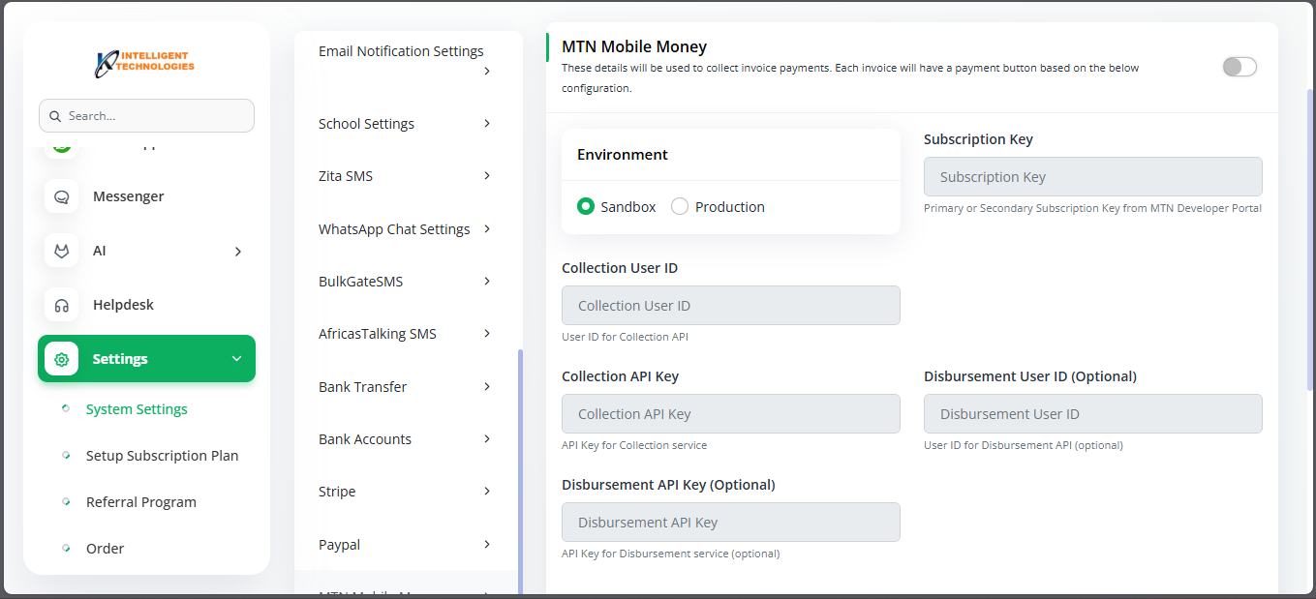Click the bullet icon beside Referral Program
The width and height of the screenshot is (1316, 599).
pos(66,502)
